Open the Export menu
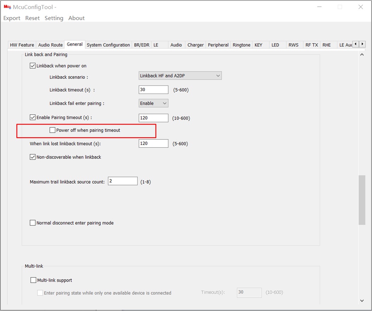 click(12, 18)
